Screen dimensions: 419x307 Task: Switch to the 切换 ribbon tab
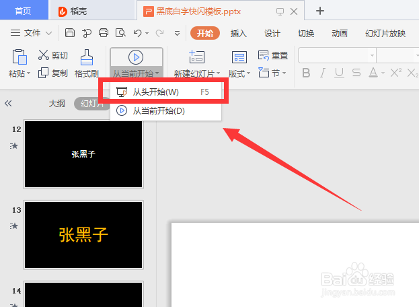click(x=306, y=34)
